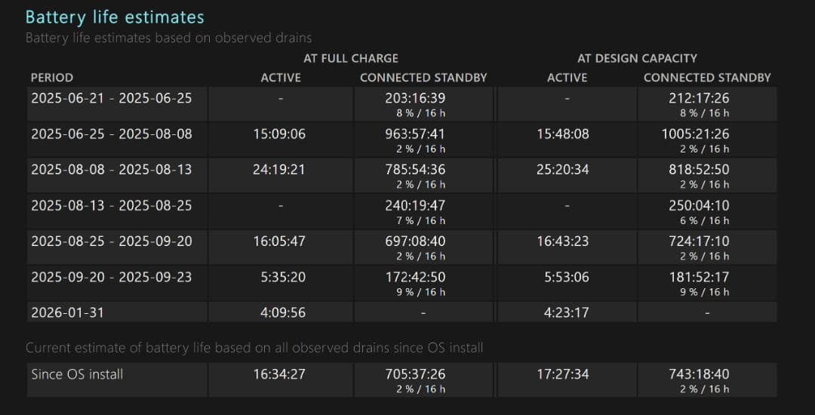
Task: Select the 2025-09-20 - 2025-09-23 period cell
Action: point(112,277)
